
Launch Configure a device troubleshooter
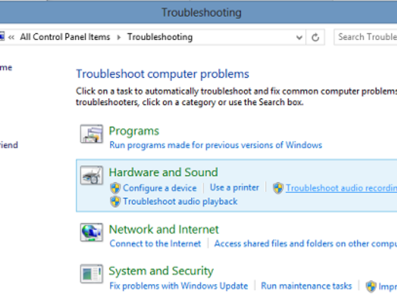coord(160,188)
